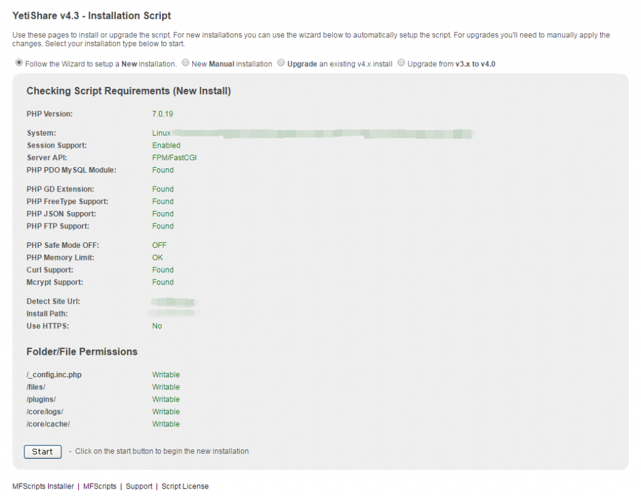The height and width of the screenshot is (500, 641).
Task: Click the Checking Script Requirements heading
Action: coord(128,91)
